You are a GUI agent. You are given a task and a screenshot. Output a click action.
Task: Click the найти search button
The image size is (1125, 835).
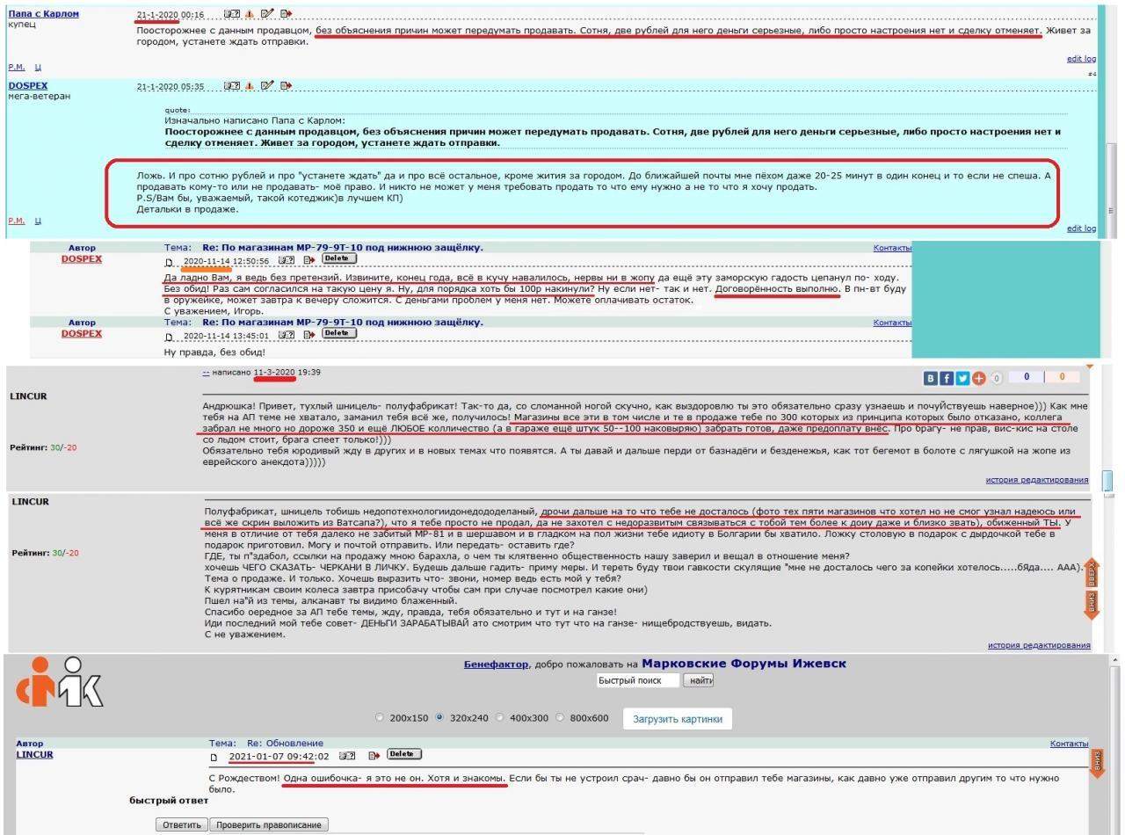(x=698, y=680)
